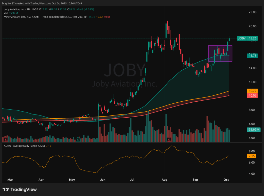The height and width of the screenshot is (196, 264).
Task: Click the Aug label on time axis
Action: [165, 179]
